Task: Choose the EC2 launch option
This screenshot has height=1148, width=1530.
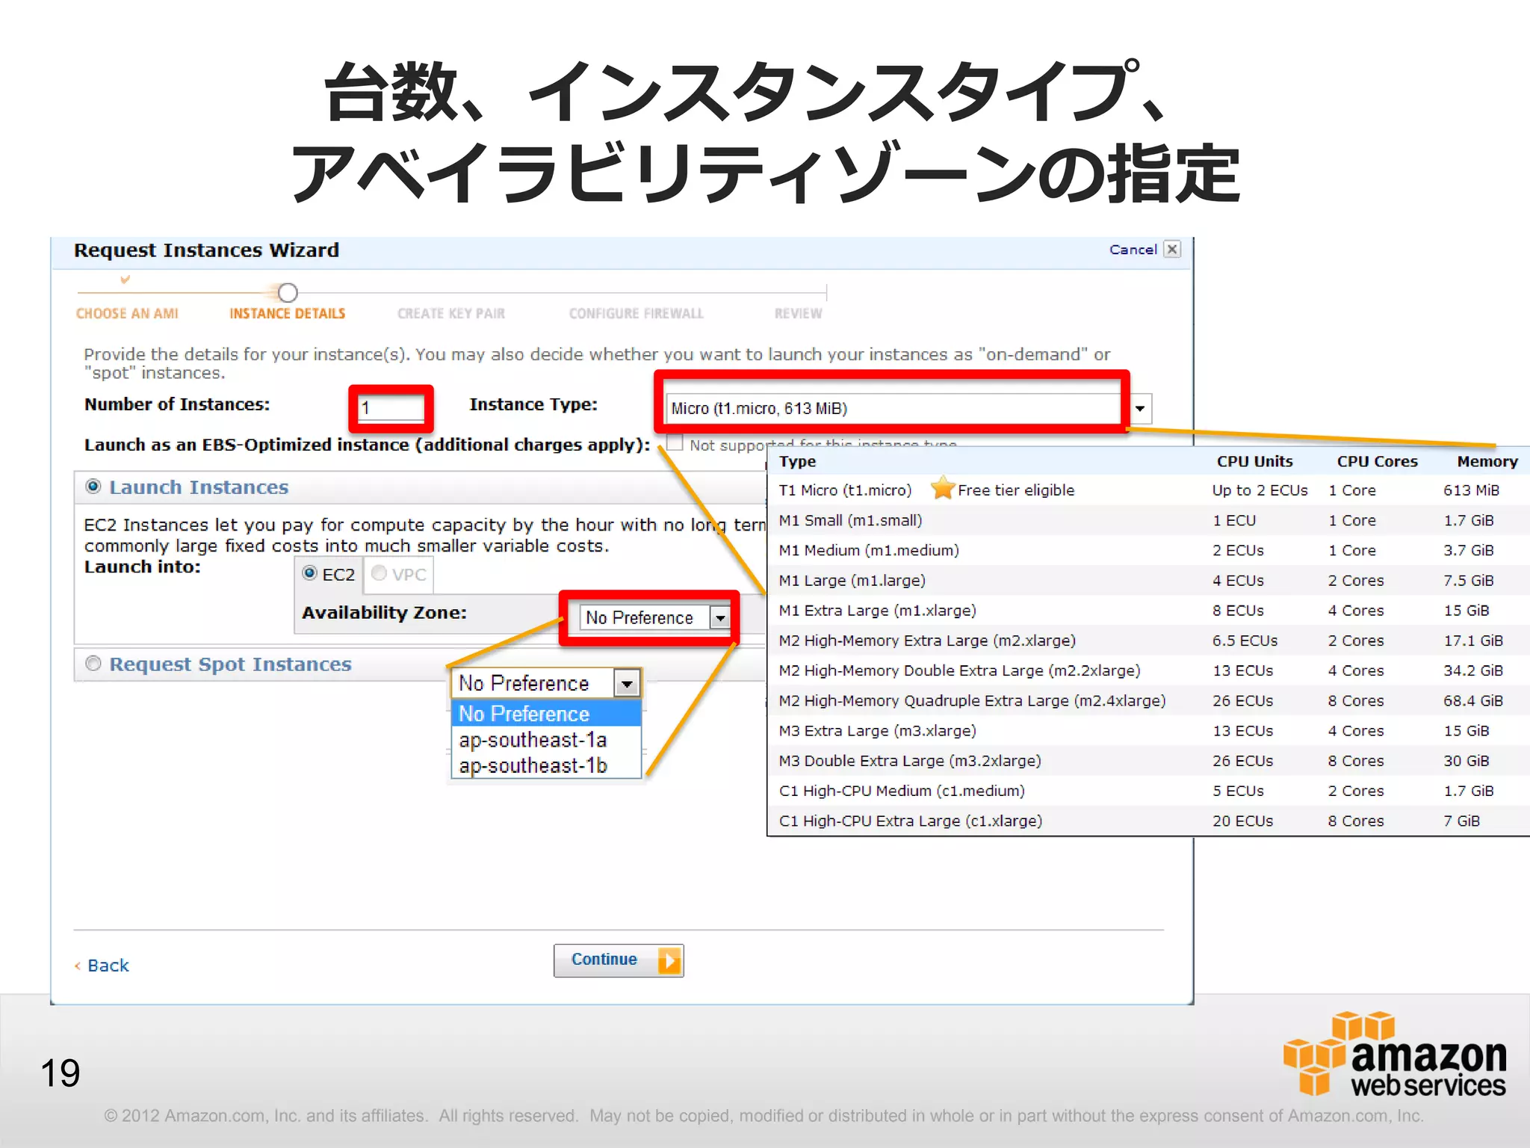Action: 309,573
